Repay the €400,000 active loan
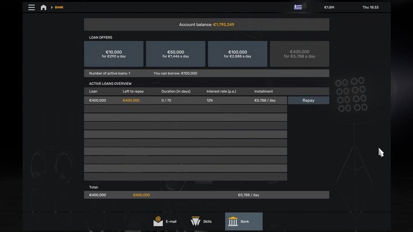This screenshot has width=413, height=232. point(309,100)
